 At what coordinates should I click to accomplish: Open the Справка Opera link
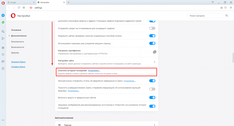(18, 67)
